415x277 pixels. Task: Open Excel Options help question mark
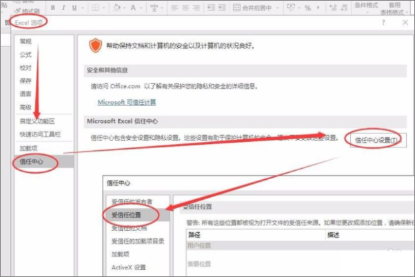(x=383, y=23)
